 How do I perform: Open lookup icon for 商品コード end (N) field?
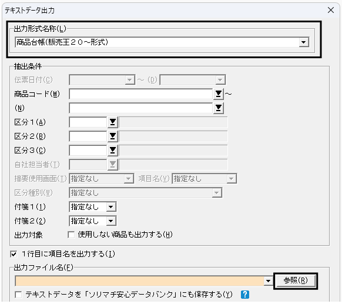tap(219, 108)
